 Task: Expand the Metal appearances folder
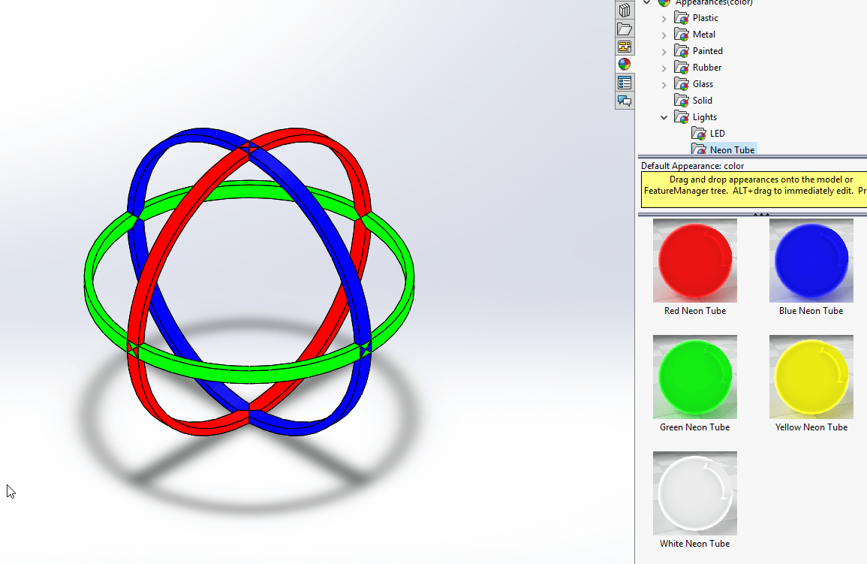coord(664,35)
